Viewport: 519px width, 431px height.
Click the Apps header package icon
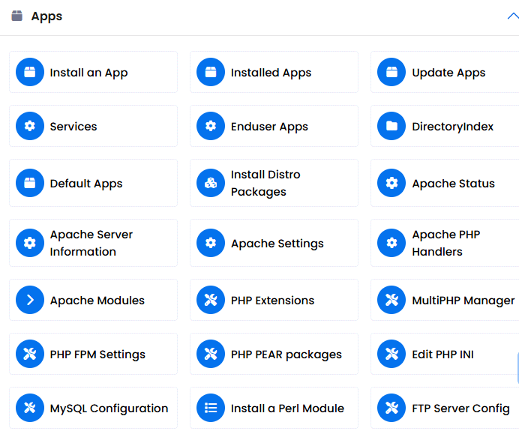point(17,16)
